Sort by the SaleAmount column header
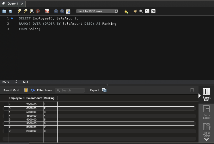Screen dimensions: 214x144 (x=34, y=98)
